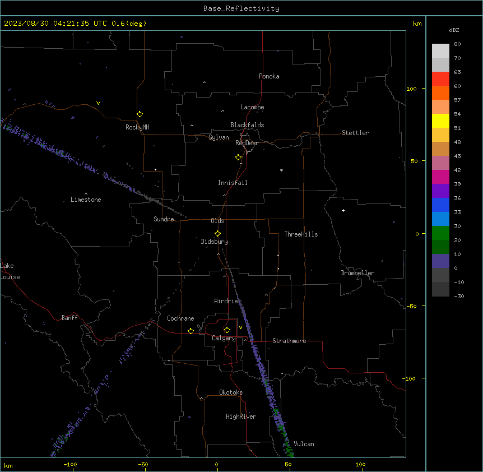Click the km unit label at top right
This screenshot has width=483, height=472.
(417, 24)
